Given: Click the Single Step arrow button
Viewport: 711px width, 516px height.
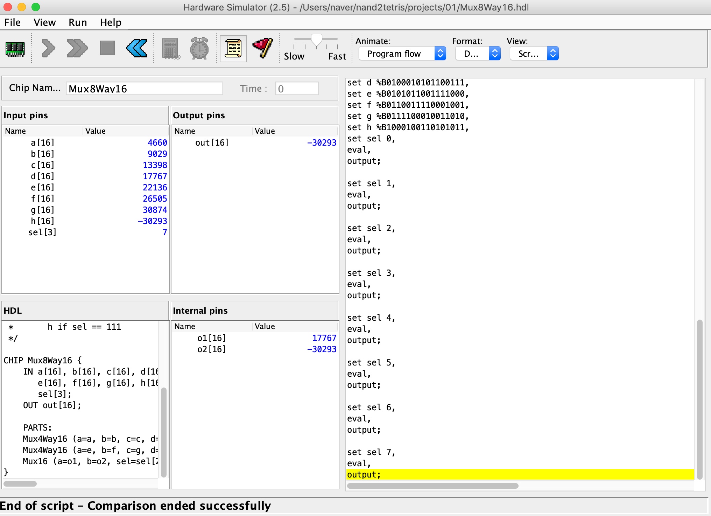Looking at the screenshot, I should click(x=48, y=48).
